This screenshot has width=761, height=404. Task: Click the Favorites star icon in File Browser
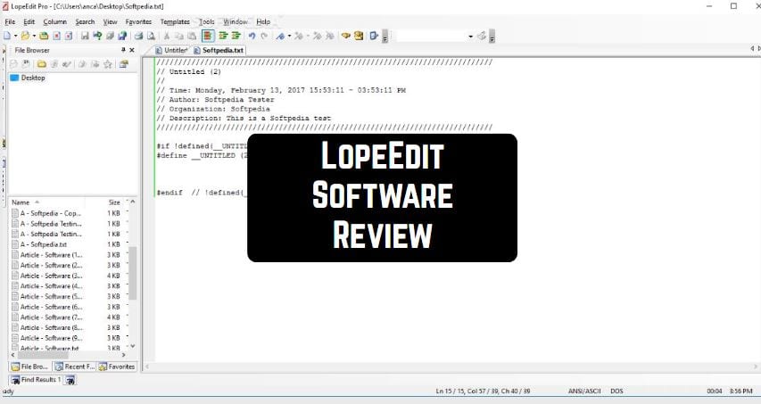[108, 64]
